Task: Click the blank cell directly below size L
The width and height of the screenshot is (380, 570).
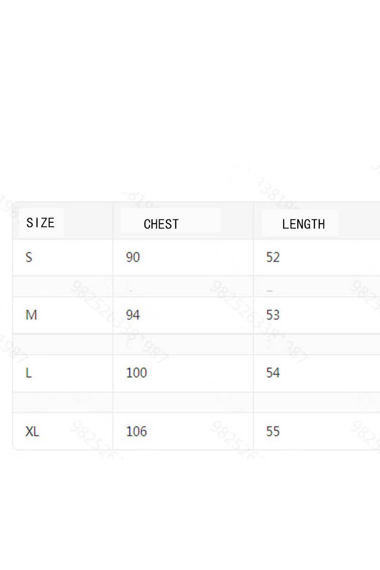Action: coord(63,402)
